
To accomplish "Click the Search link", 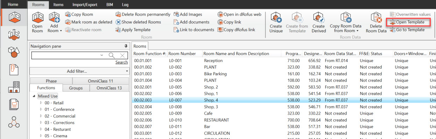I will pos(121,62).
